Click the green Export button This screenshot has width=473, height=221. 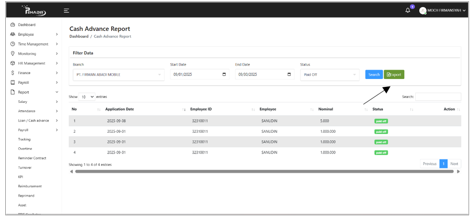(x=394, y=75)
